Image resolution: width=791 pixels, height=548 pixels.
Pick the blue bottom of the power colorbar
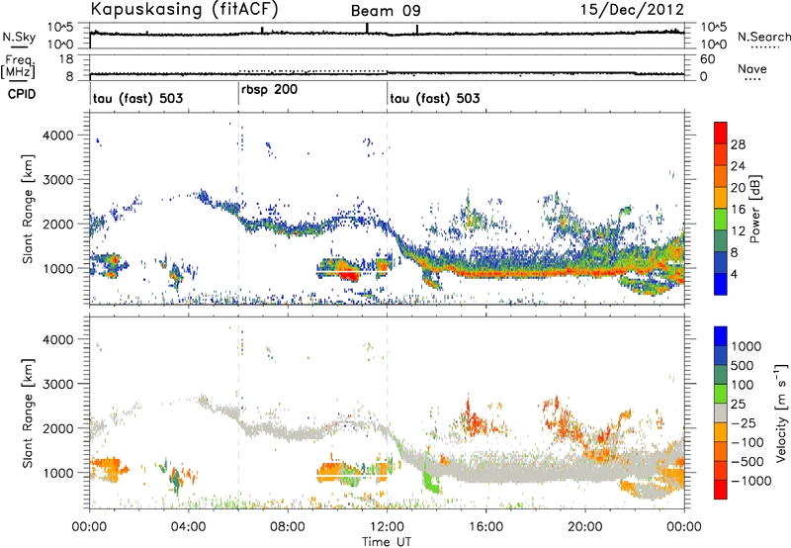tap(721, 285)
